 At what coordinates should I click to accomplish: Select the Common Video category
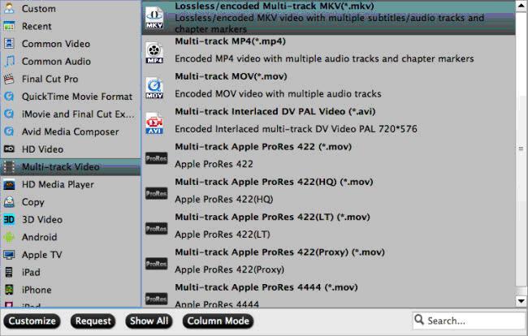71,43
